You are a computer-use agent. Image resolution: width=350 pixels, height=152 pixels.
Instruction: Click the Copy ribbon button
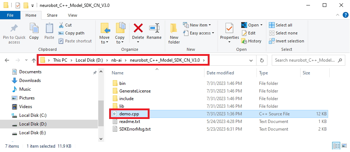[x=34, y=32]
